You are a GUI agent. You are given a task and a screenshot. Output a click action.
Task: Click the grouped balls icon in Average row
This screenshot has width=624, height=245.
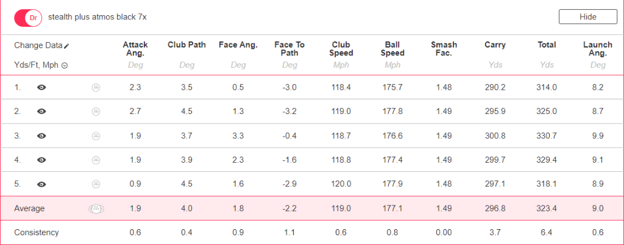click(x=96, y=208)
